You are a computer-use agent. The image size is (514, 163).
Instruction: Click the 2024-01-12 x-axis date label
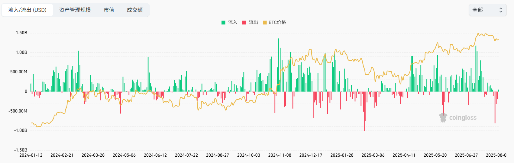click(x=31, y=155)
